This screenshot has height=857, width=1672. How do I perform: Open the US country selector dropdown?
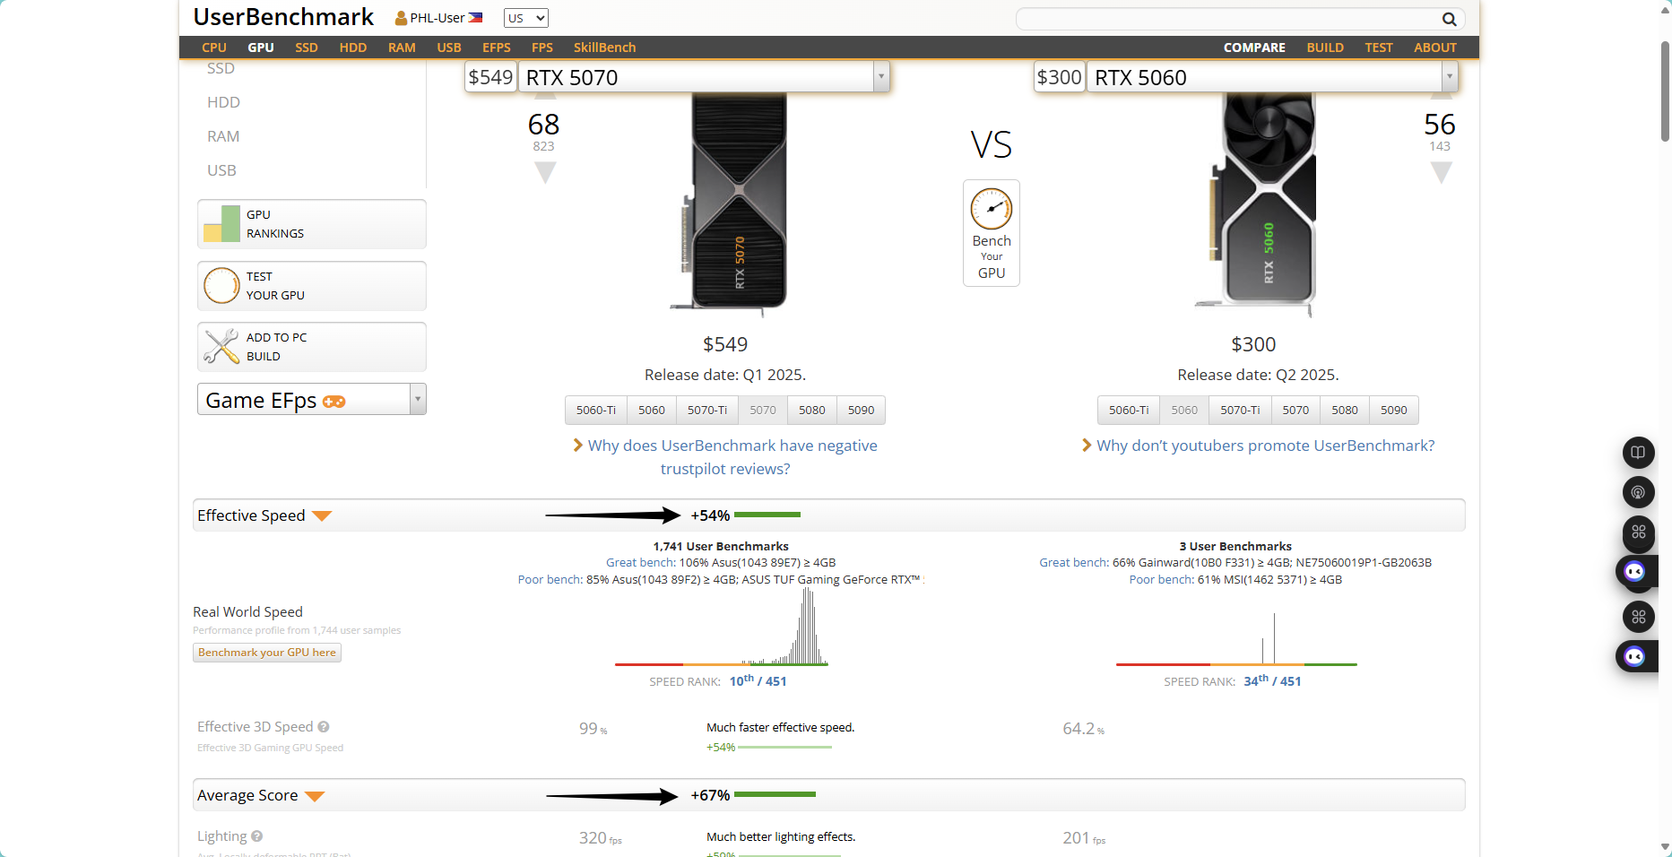[526, 18]
